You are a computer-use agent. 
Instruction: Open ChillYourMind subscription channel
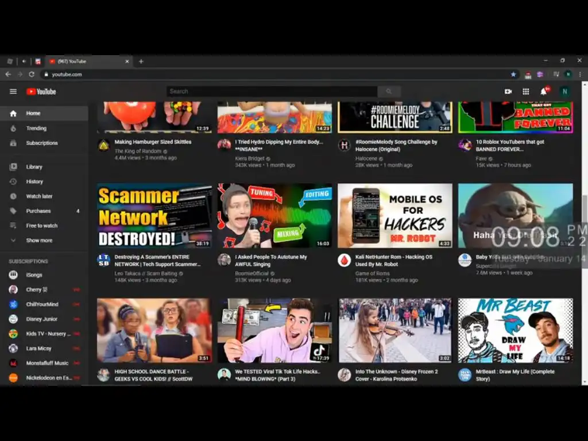(x=44, y=304)
